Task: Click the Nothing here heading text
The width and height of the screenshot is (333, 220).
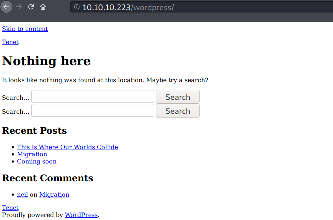Action: 46,61
